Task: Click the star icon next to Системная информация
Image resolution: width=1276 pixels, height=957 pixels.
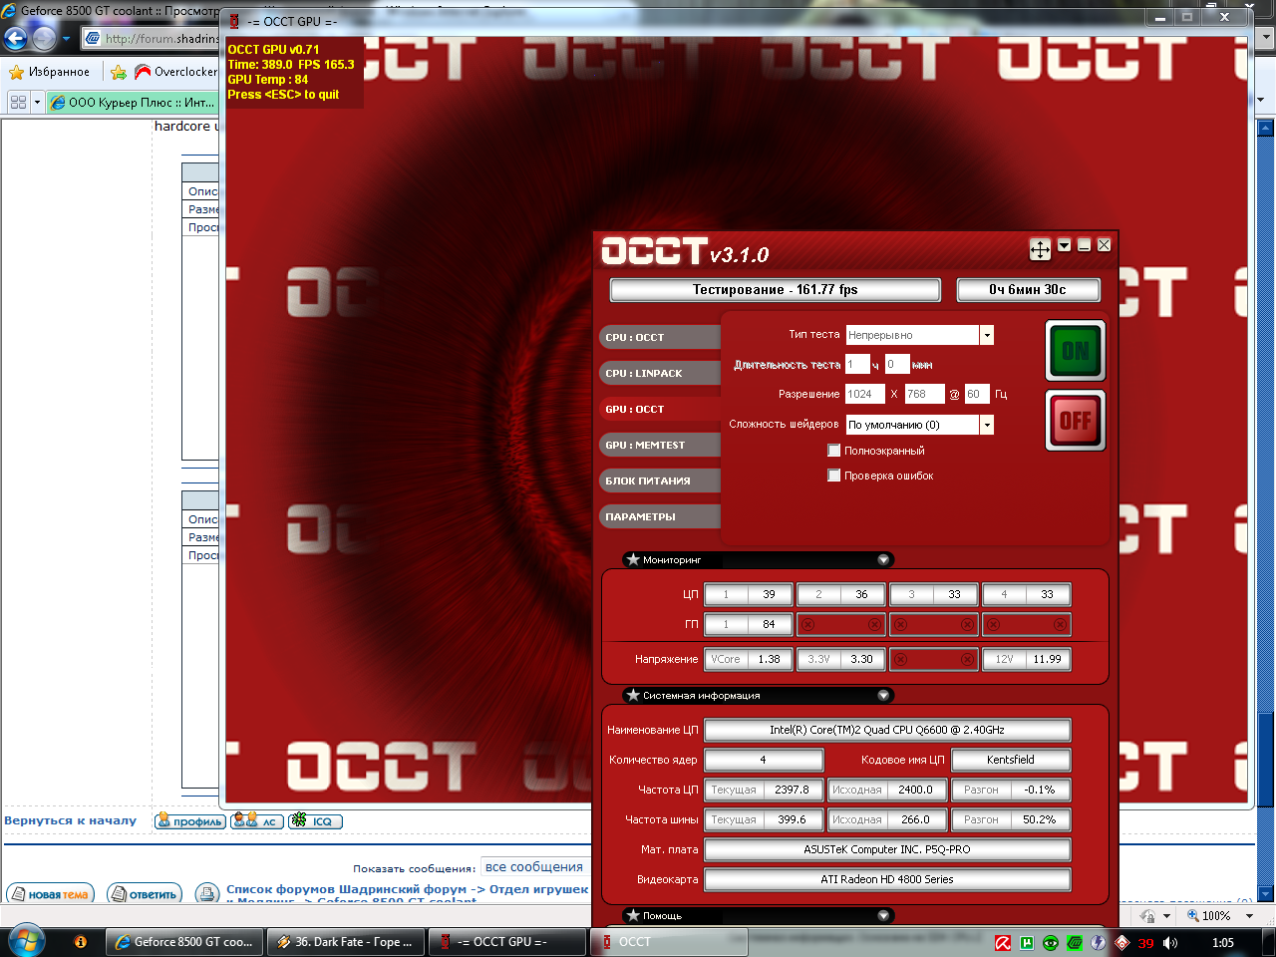Action: point(632,695)
